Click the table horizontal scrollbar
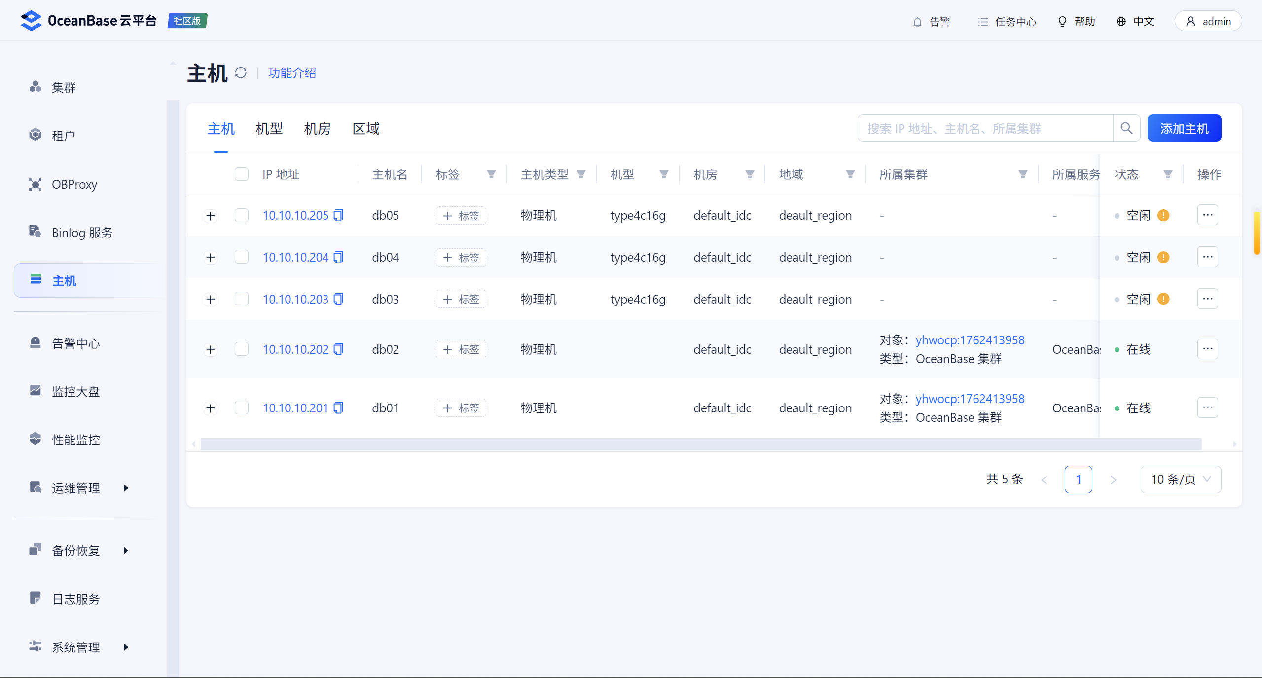The width and height of the screenshot is (1262, 678). [x=700, y=444]
